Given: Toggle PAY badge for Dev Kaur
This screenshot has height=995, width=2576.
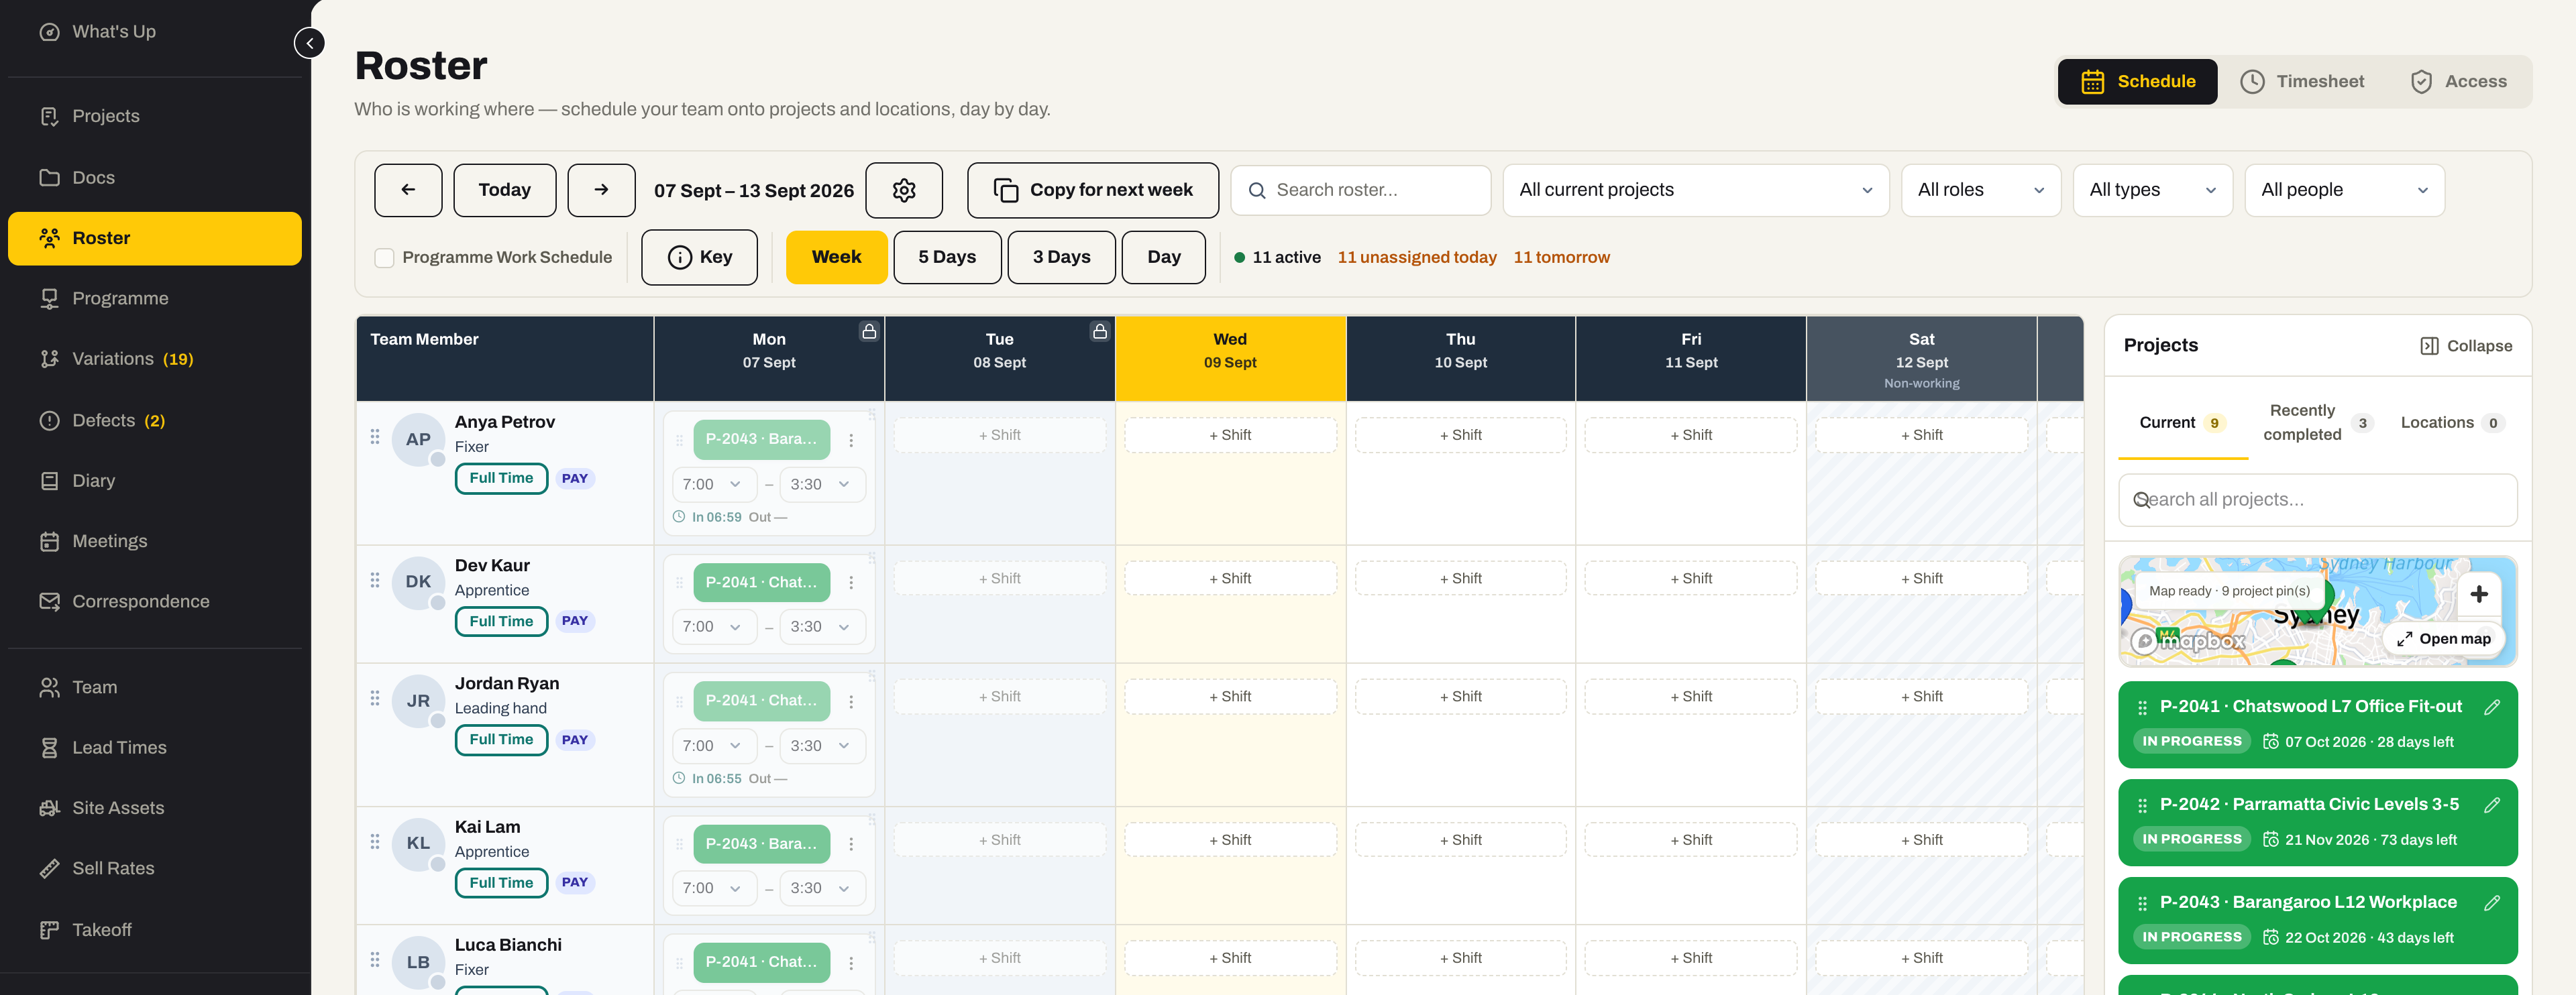Looking at the screenshot, I should coord(575,622).
